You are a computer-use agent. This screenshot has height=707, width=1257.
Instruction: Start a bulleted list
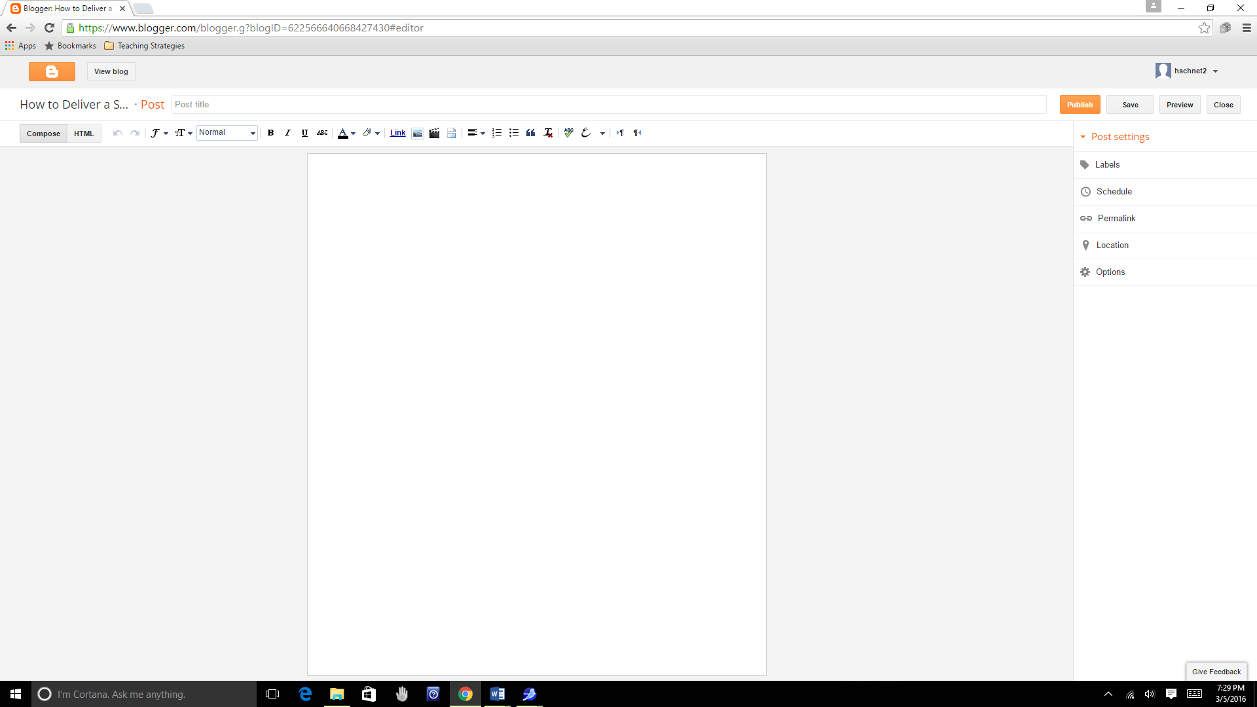coord(514,133)
